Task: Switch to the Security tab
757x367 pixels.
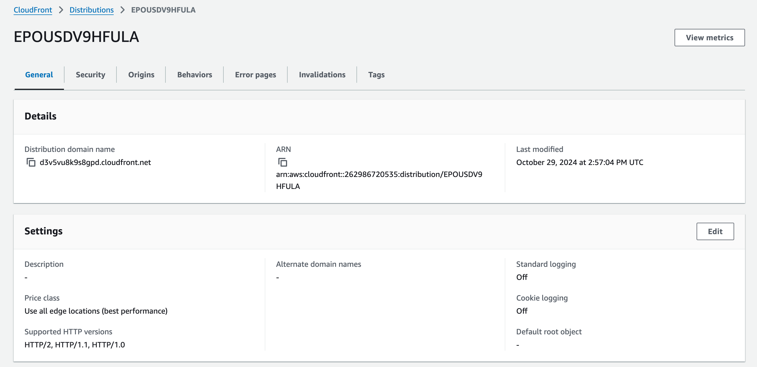Action: pos(90,75)
